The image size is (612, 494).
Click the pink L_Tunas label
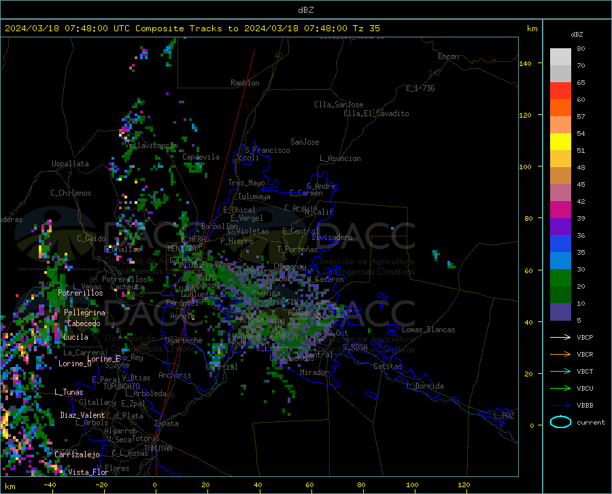tap(69, 392)
